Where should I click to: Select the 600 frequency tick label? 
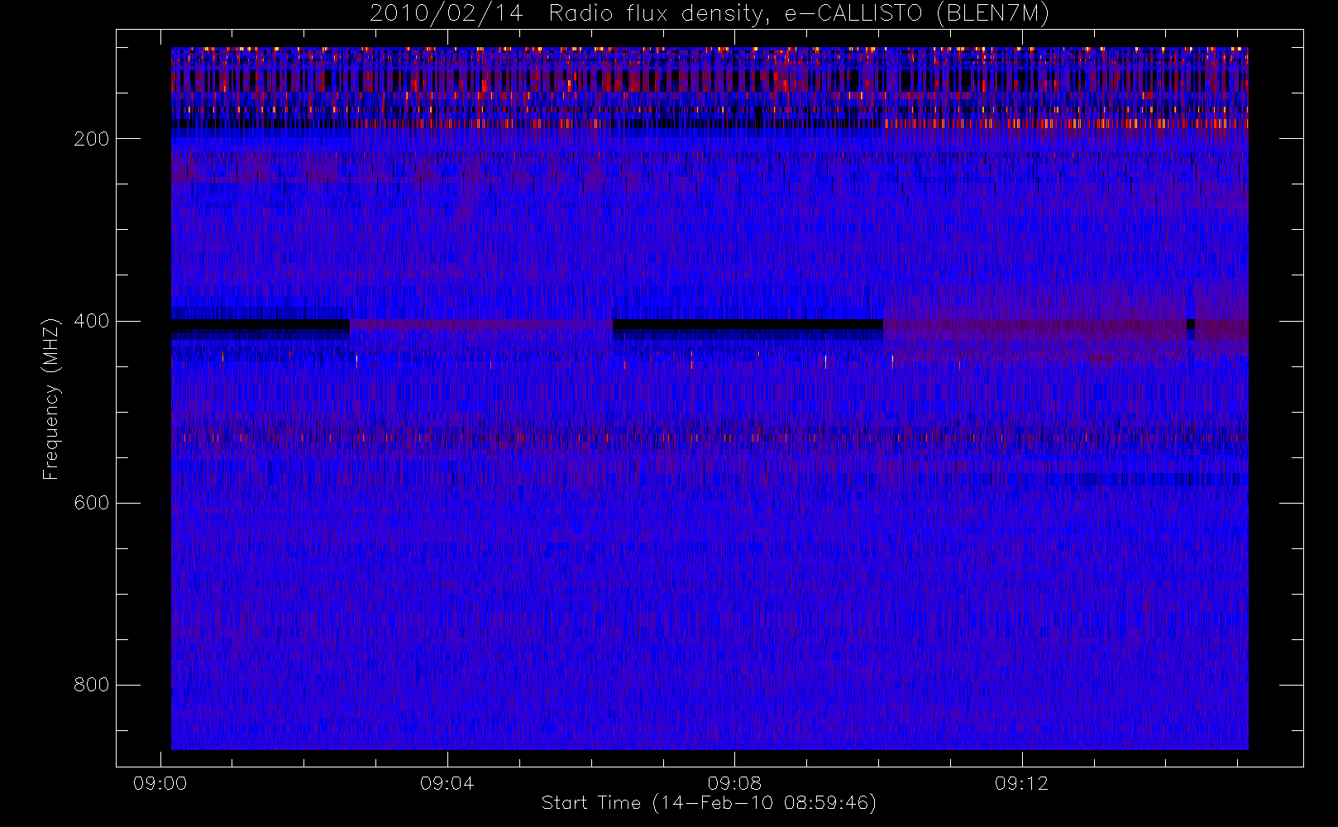click(x=92, y=503)
